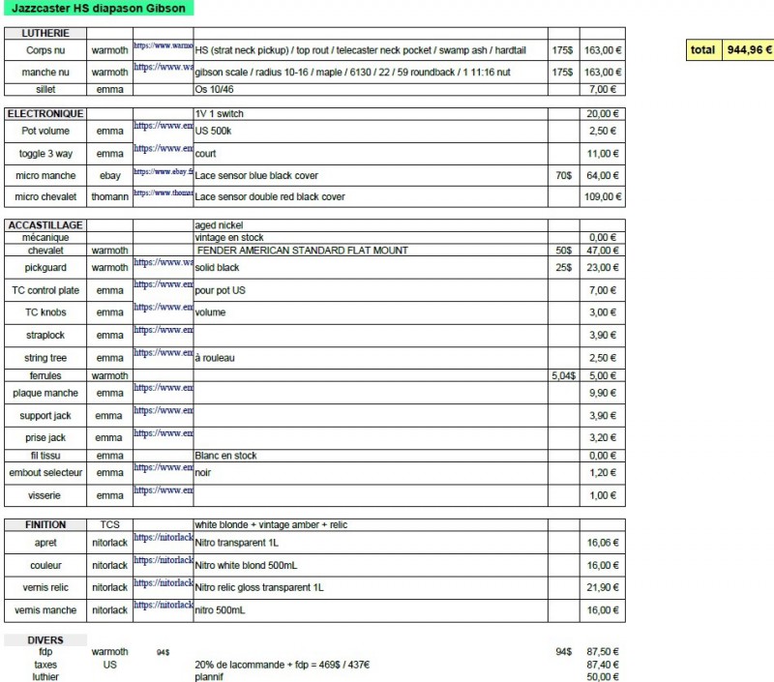Select the 109,00 € micro chevalet price
Screen dimensions: 774x682
602,197
